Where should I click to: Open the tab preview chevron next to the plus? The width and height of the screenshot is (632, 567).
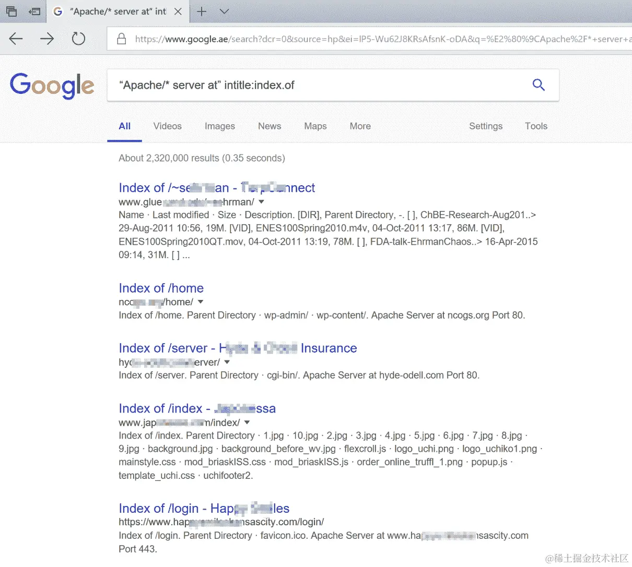pyautogui.click(x=224, y=11)
